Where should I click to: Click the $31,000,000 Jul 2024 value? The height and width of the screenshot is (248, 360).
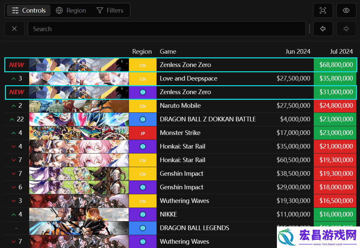336,92
